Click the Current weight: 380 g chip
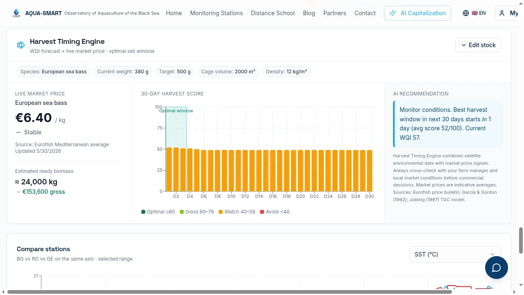The image size is (524, 295). pyautogui.click(x=123, y=72)
